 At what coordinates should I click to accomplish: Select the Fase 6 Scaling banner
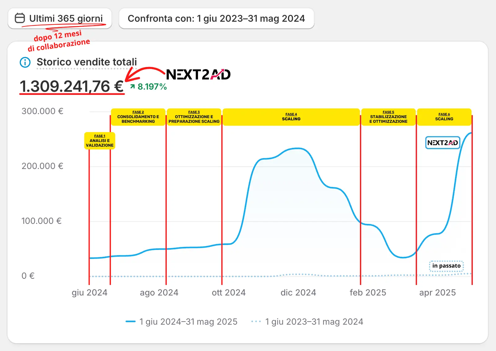444,117
